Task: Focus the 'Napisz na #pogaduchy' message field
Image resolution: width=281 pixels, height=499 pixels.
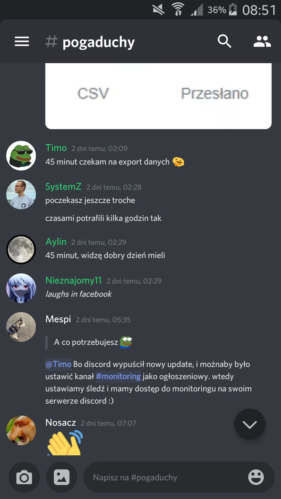Action: tap(167, 477)
